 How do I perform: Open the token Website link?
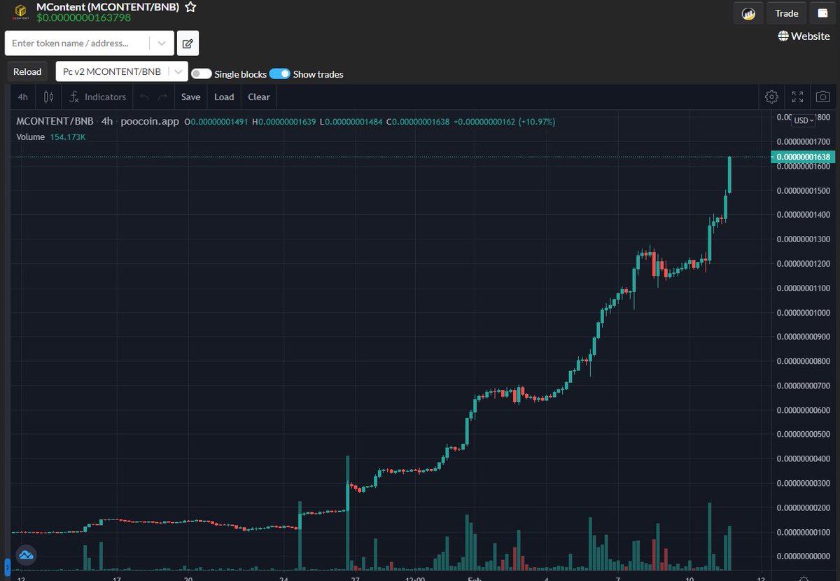pos(804,36)
